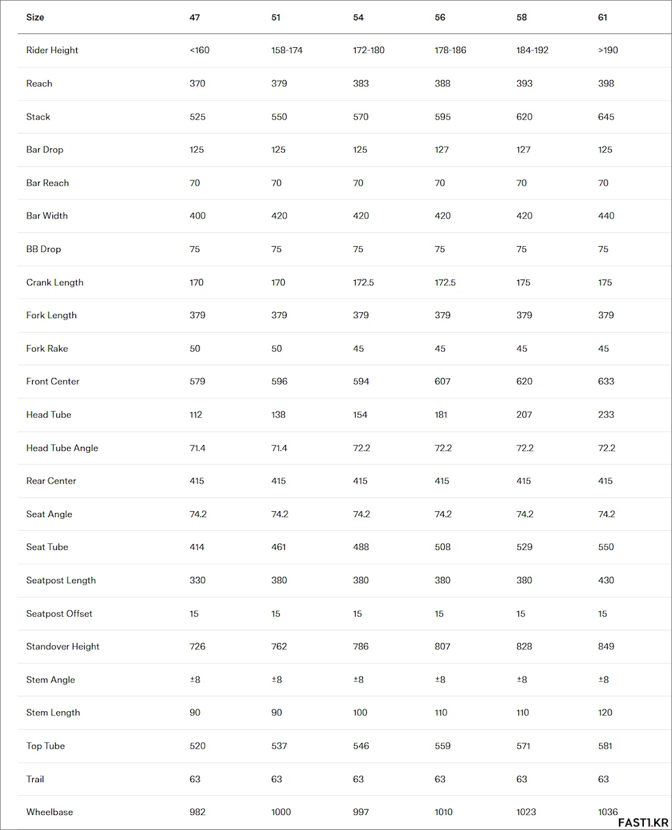Select the Stem Length value 100
Viewport: 672px width, 830px height.
360,713
